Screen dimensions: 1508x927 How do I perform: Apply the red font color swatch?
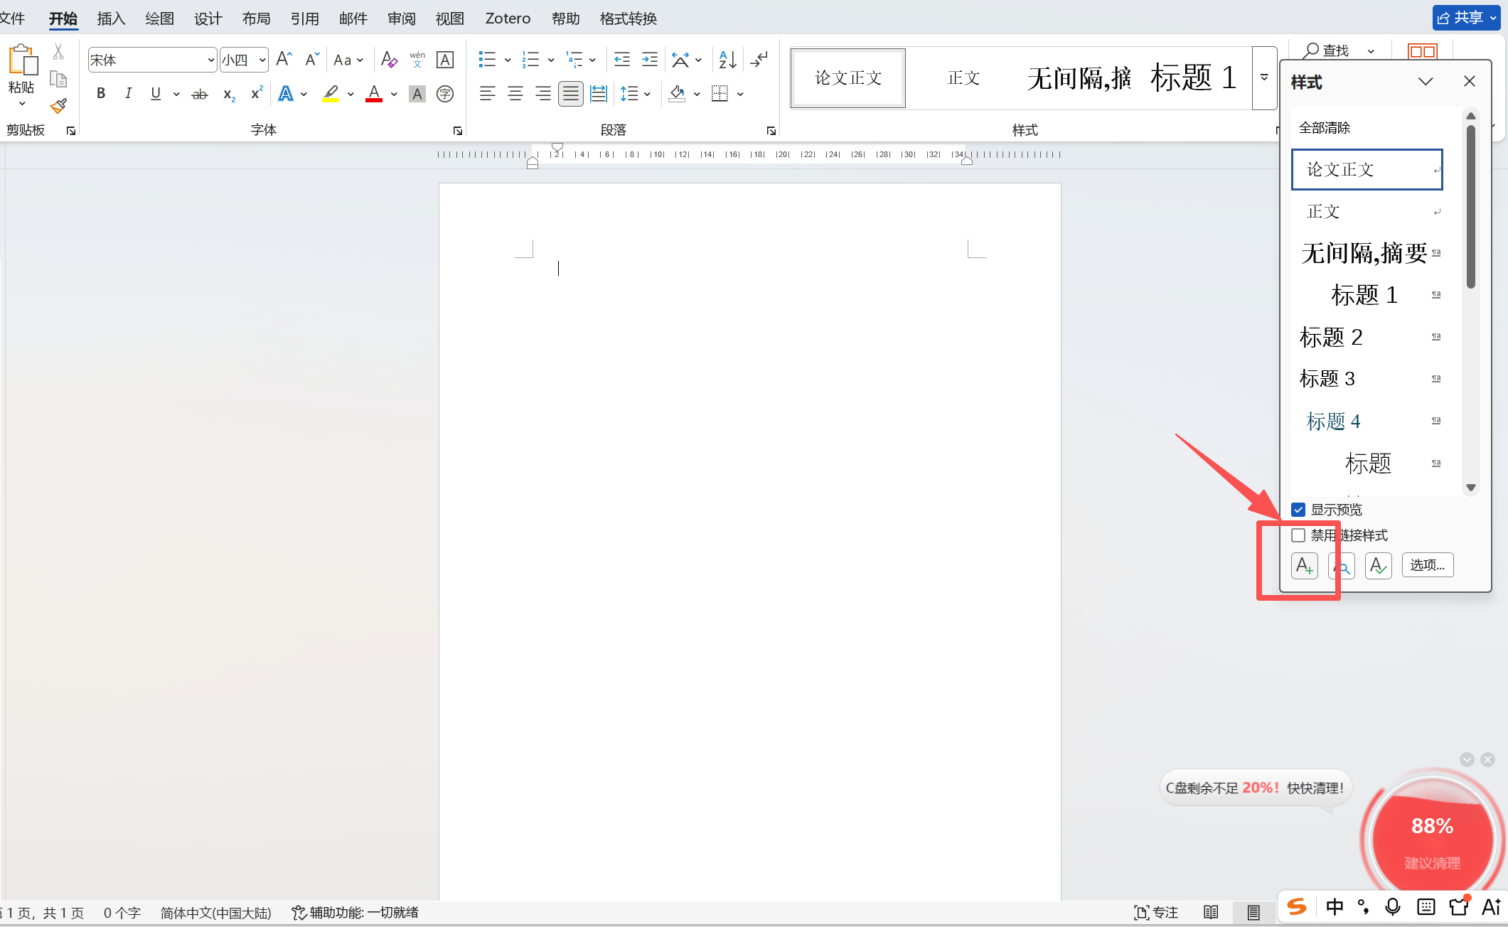coord(374,94)
